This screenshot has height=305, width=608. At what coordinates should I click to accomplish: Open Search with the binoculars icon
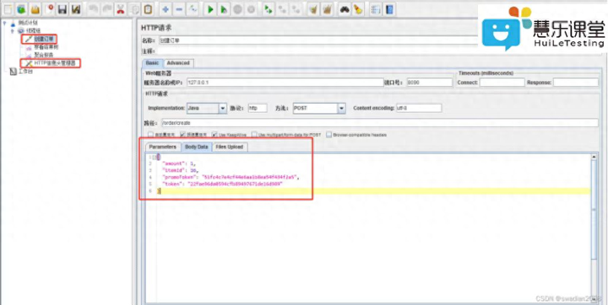pos(345,9)
